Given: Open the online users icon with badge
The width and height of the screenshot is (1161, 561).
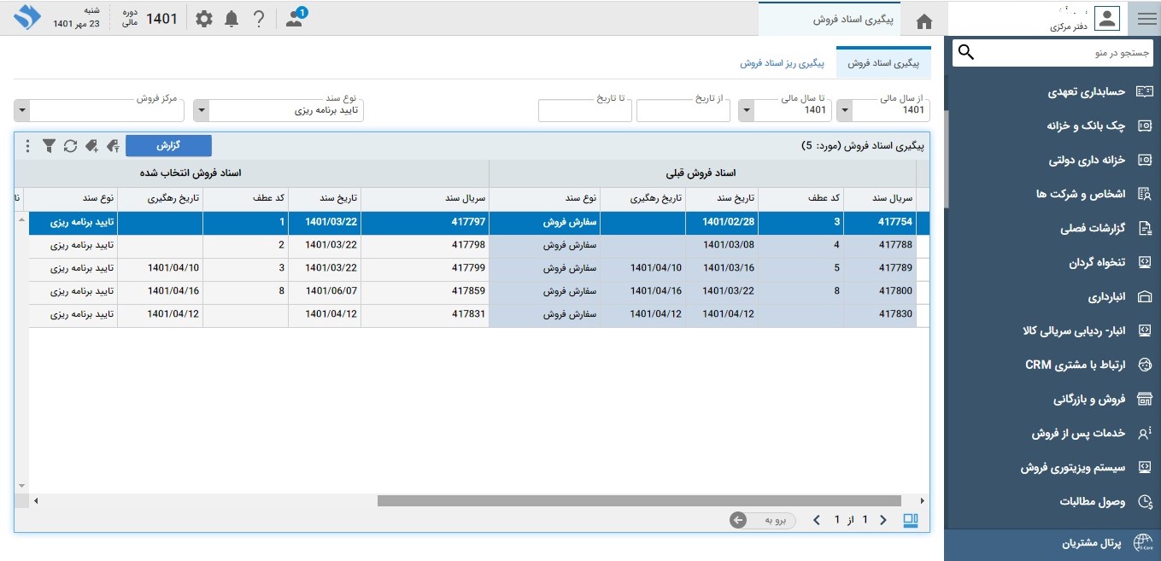Looking at the screenshot, I should 295,19.
